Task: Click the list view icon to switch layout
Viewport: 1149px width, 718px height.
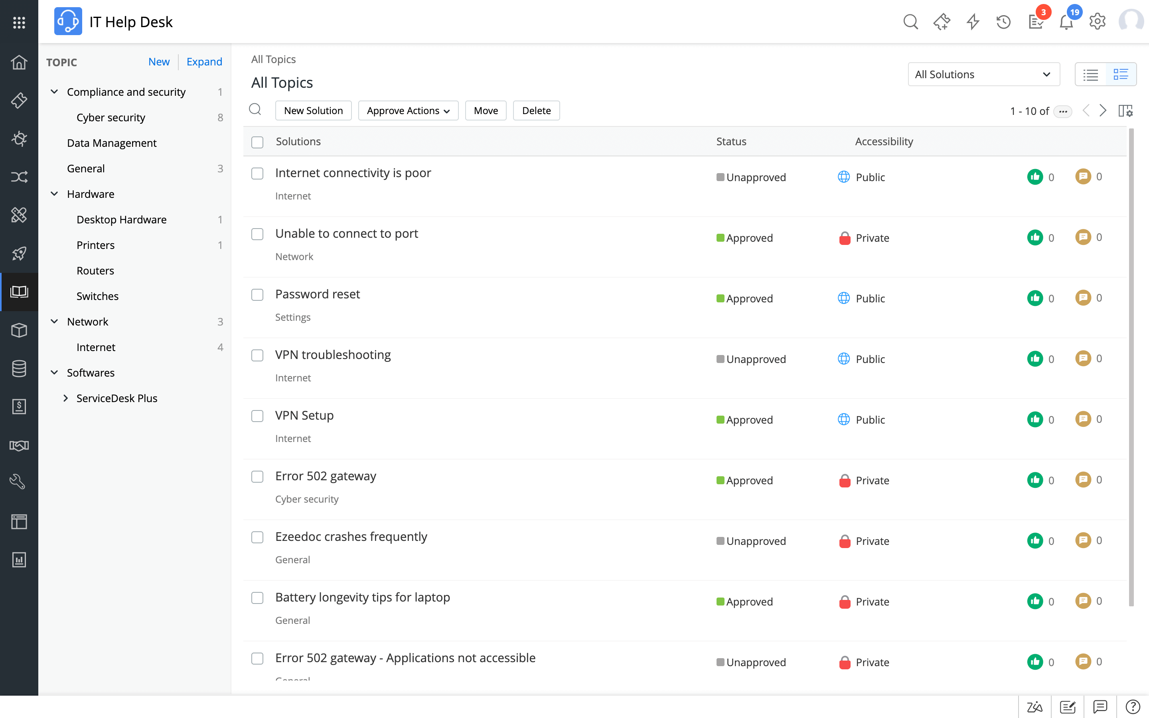Action: 1091,75
